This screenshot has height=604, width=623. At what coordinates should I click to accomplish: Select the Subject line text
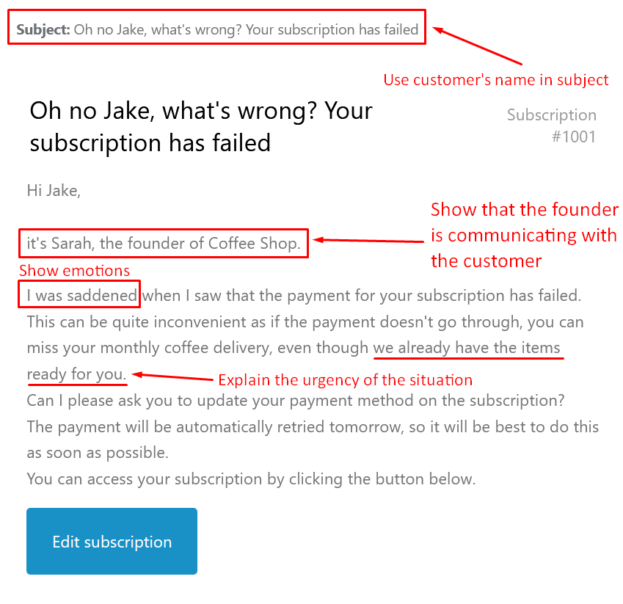[x=217, y=30]
